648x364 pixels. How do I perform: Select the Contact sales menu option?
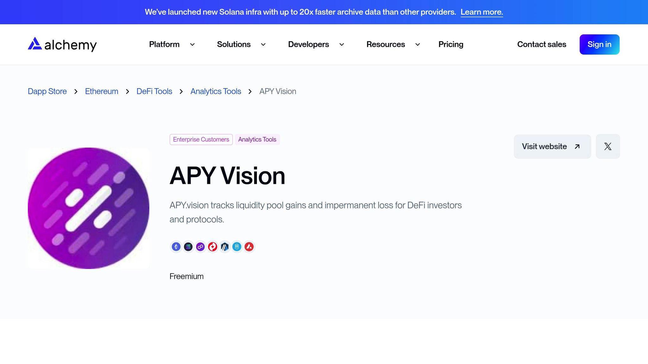pyautogui.click(x=541, y=45)
